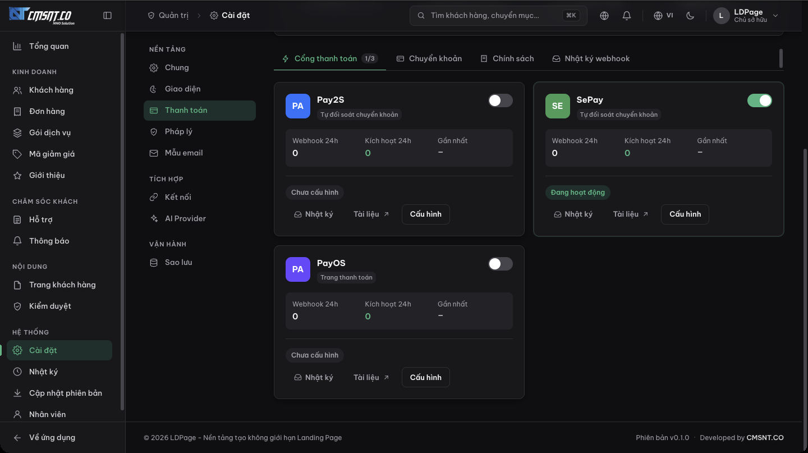Click the Quản trị breadcrumb

coord(168,16)
